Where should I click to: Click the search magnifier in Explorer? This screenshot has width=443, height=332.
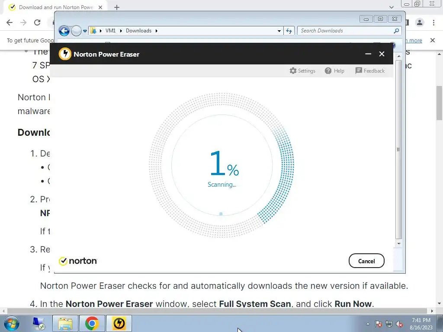point(396,31)
